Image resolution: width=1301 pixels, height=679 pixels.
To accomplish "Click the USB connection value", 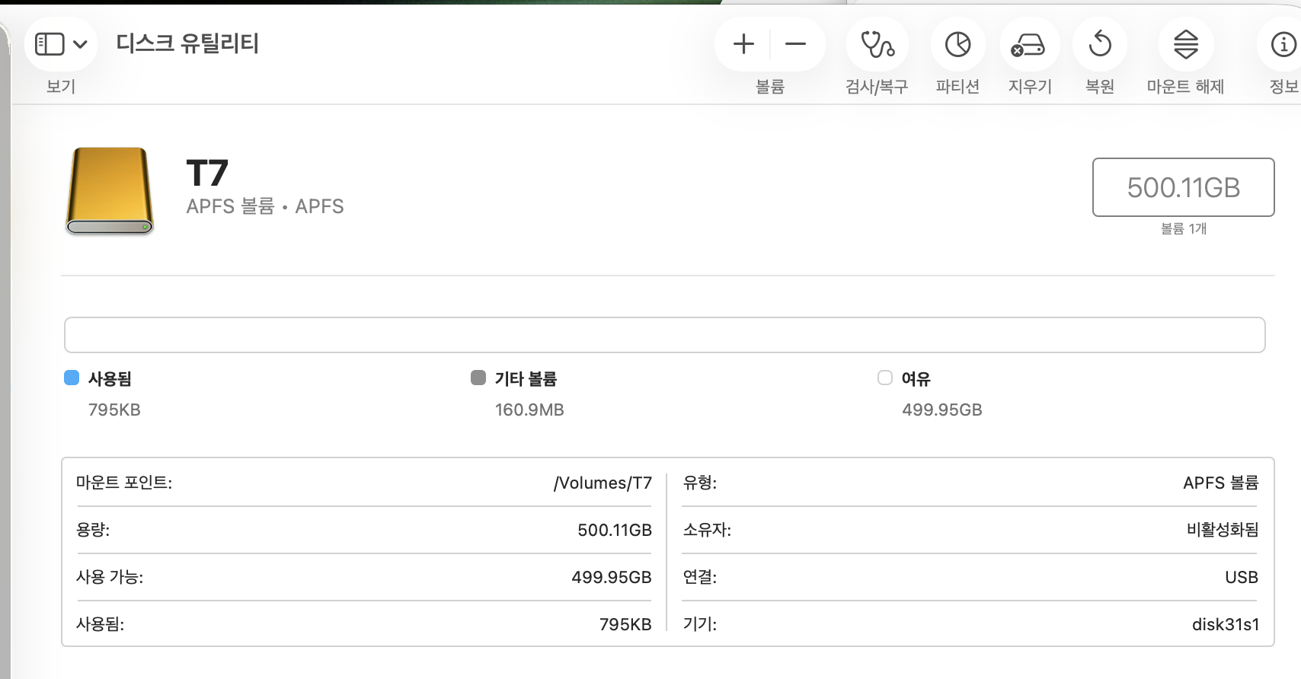I will [x=1242, y=577].
